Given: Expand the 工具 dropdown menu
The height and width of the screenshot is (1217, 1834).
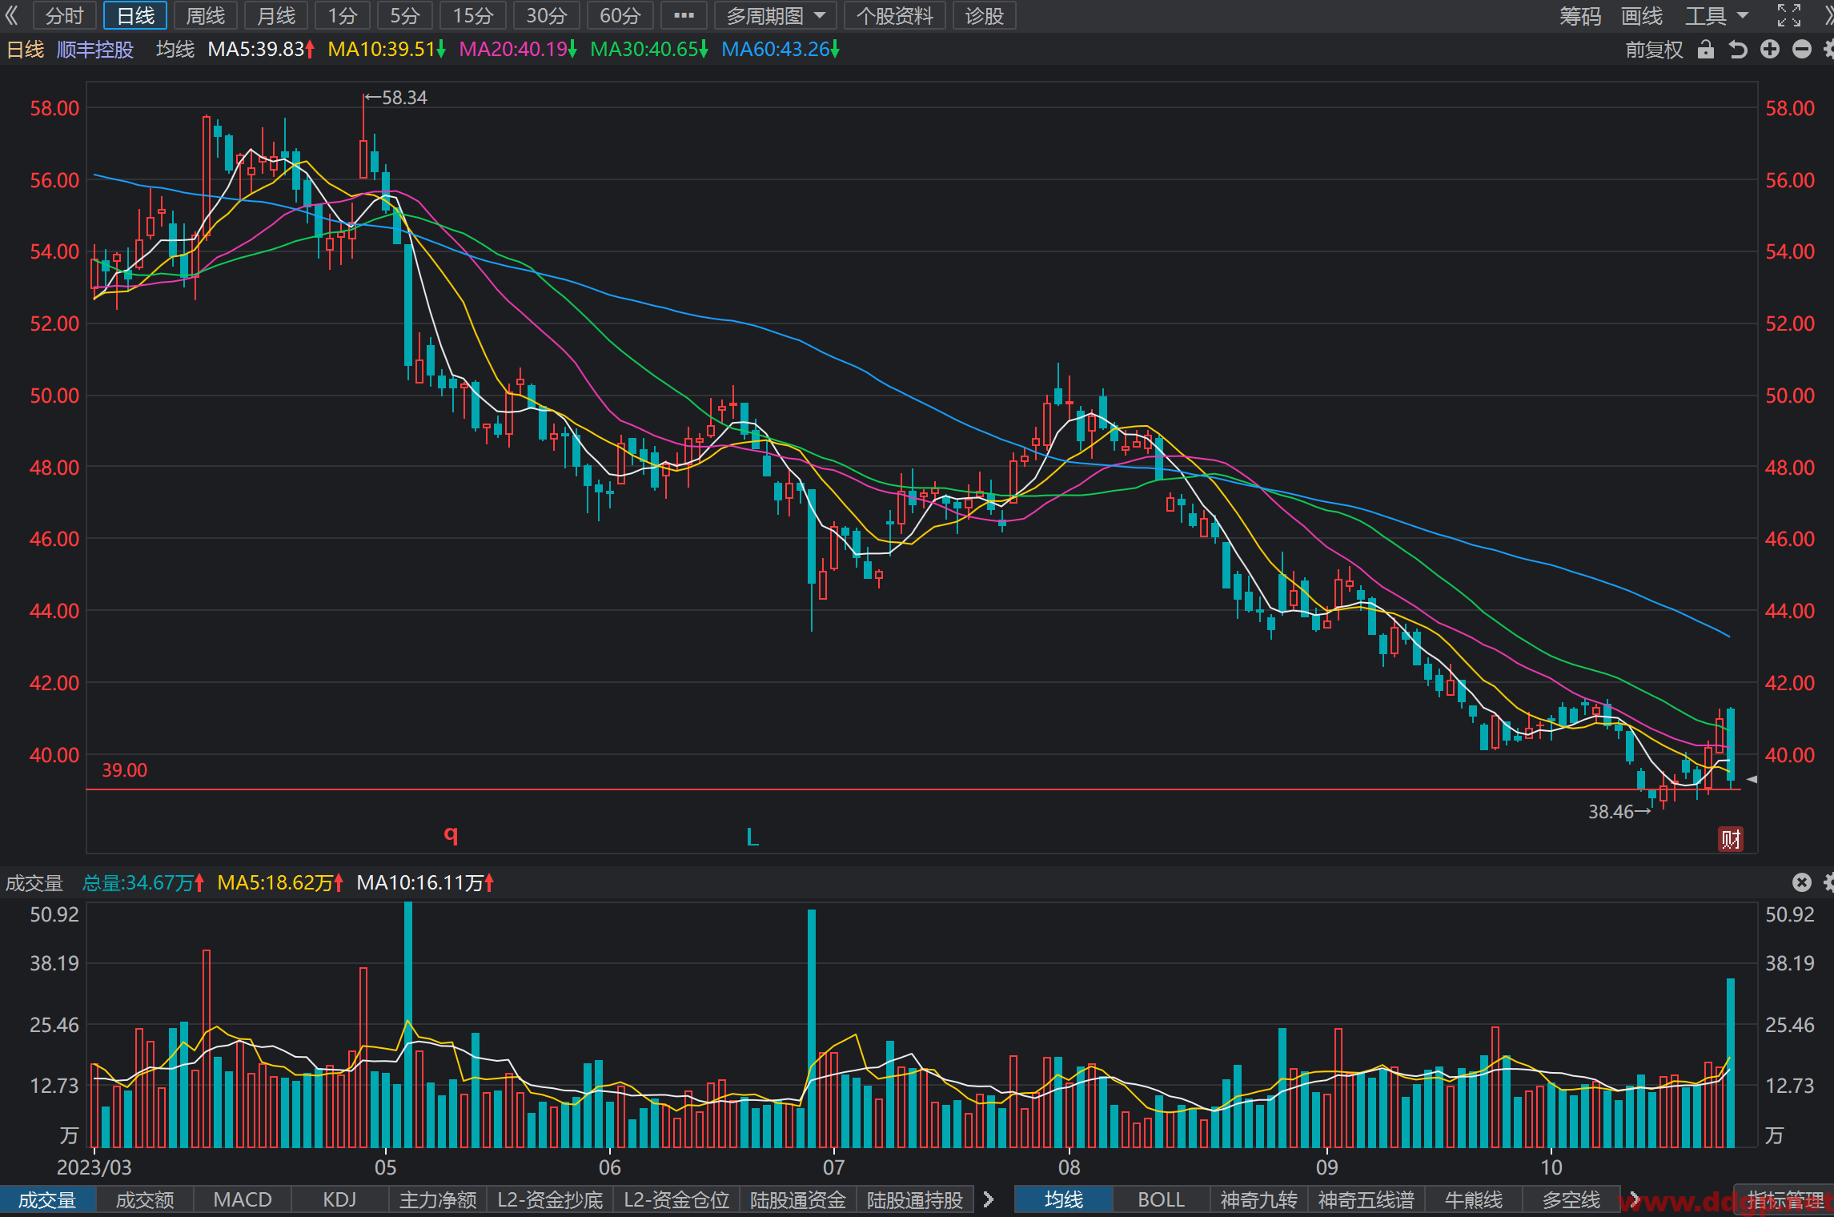Looking at the screenshot, I should point(1716,15).
